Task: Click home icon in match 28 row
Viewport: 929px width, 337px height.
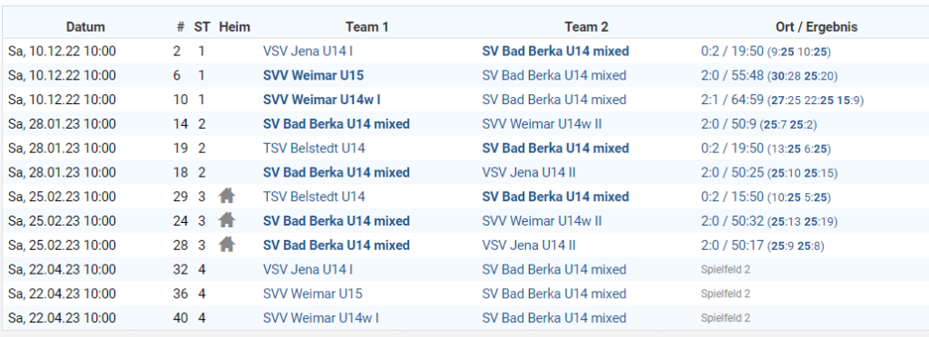Action: 227,245
